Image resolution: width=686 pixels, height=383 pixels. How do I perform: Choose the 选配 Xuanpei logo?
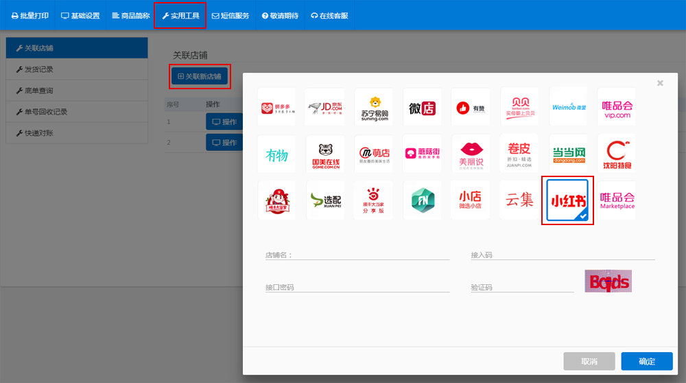point(325,200)
